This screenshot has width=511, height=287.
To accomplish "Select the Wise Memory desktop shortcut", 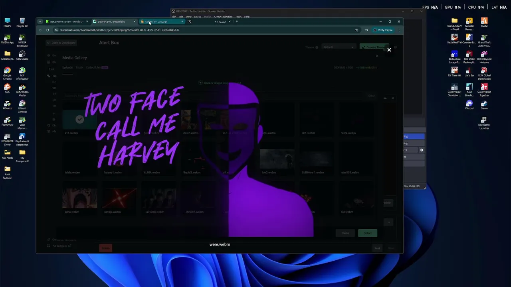I will coord(22,123).
